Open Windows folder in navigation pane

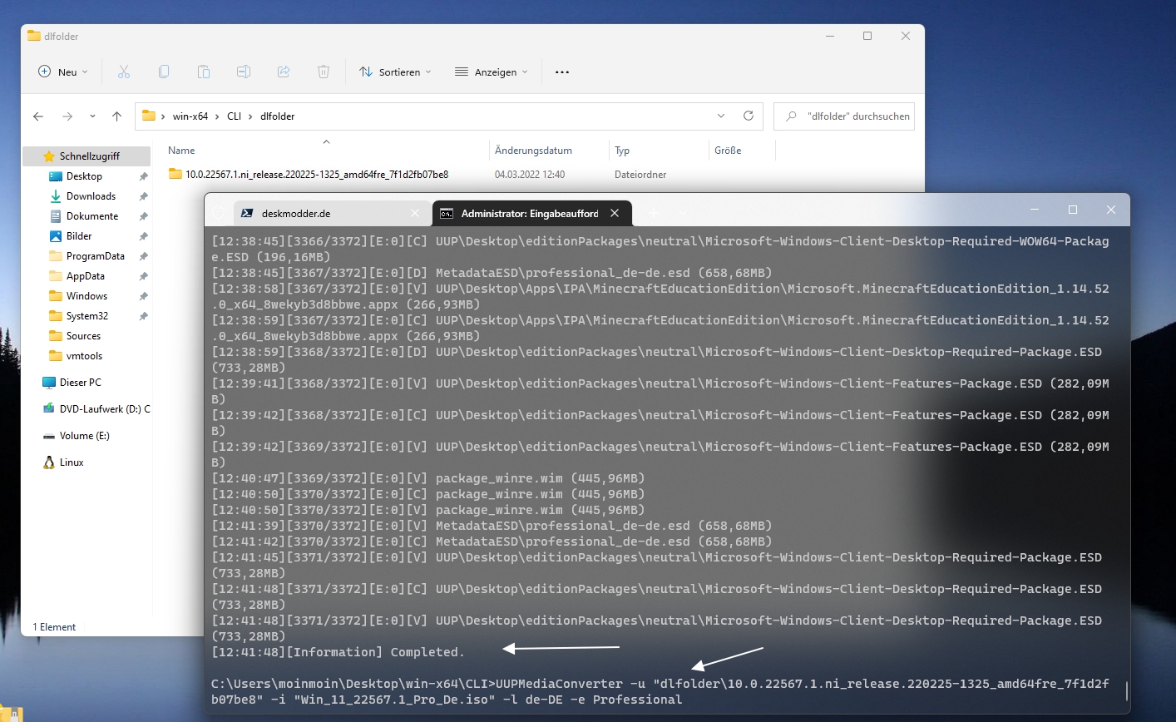tap(86, 296)
